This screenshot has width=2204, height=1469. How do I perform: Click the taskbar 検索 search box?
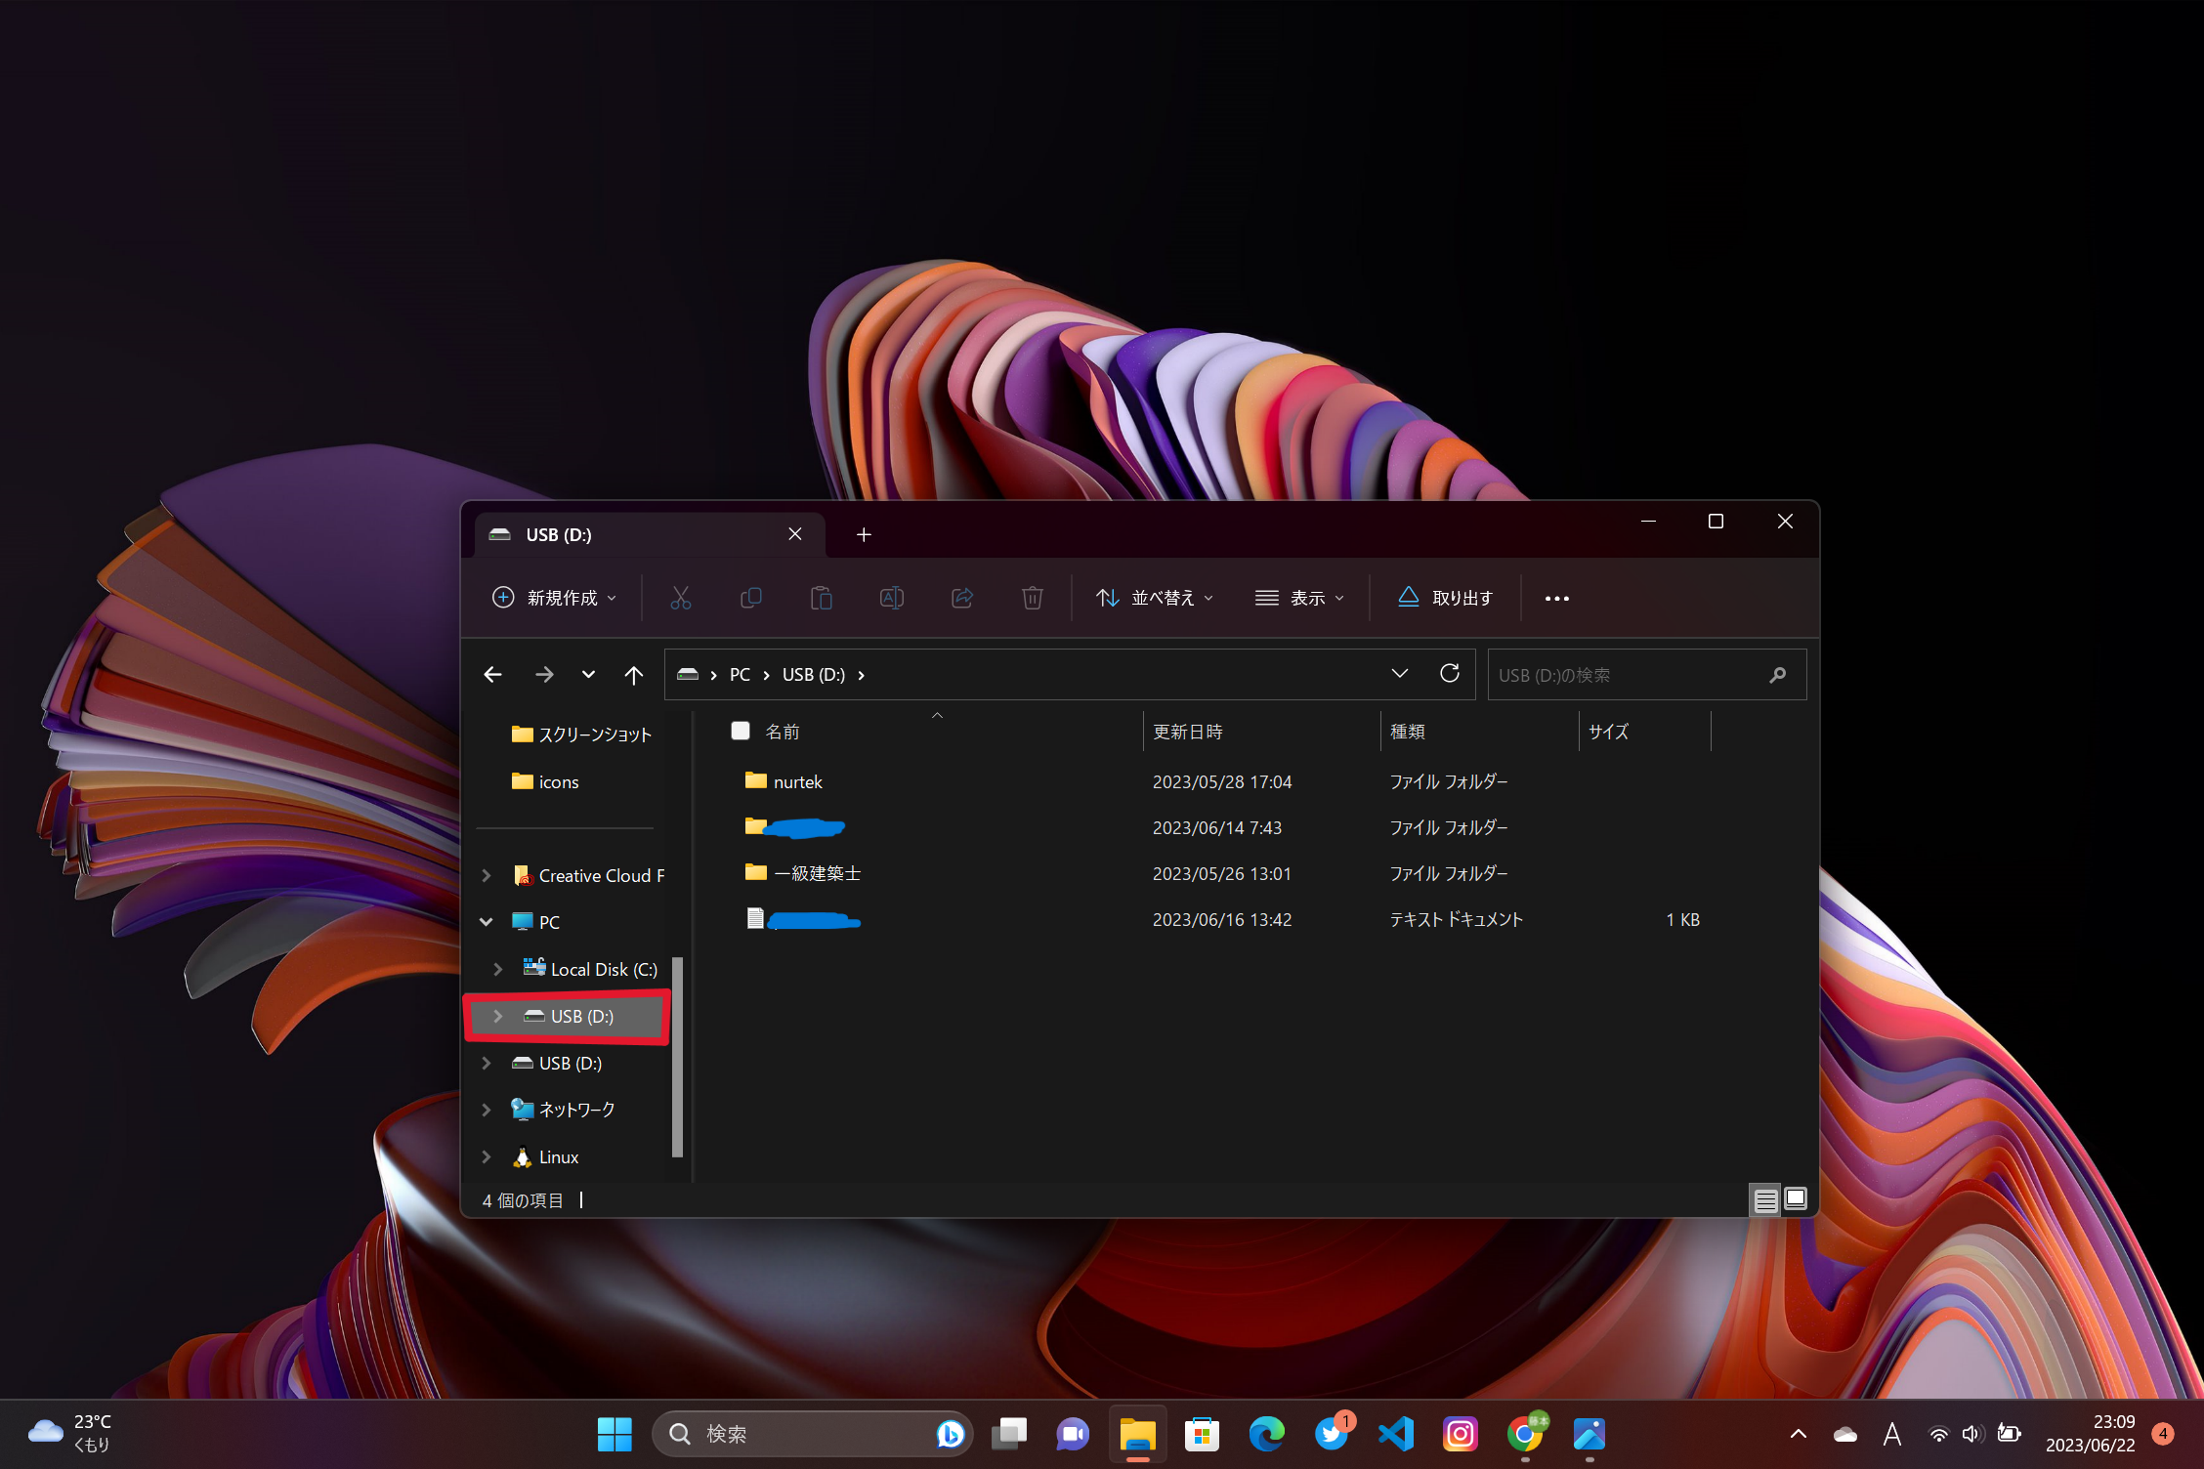tap(811, 1434)
